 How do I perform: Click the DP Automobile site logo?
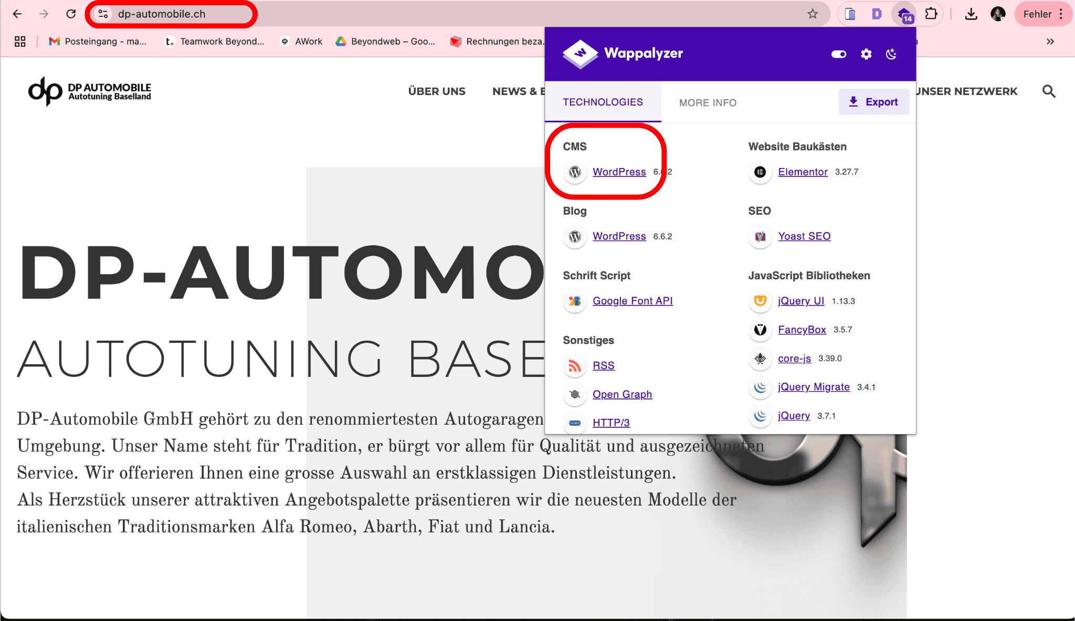[x=90, y=91]
